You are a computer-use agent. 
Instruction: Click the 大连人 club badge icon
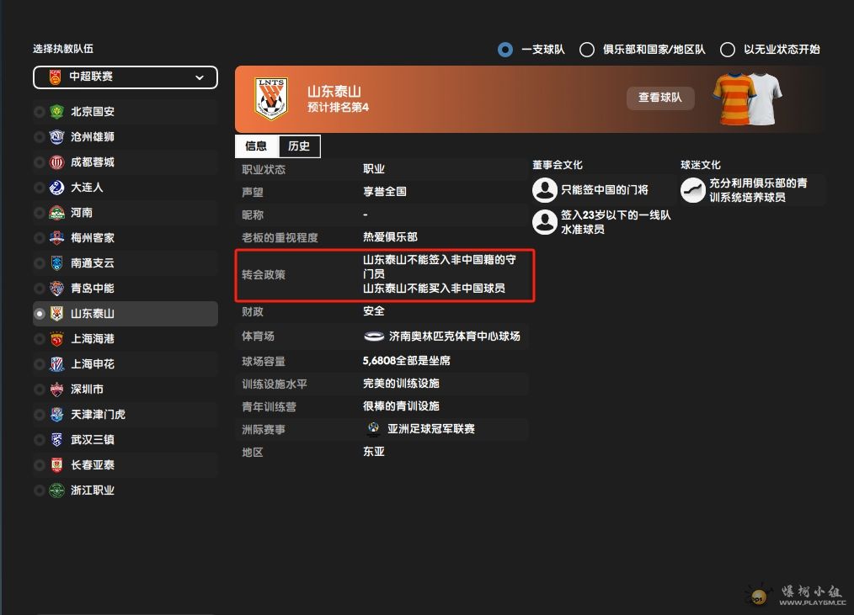56,188
